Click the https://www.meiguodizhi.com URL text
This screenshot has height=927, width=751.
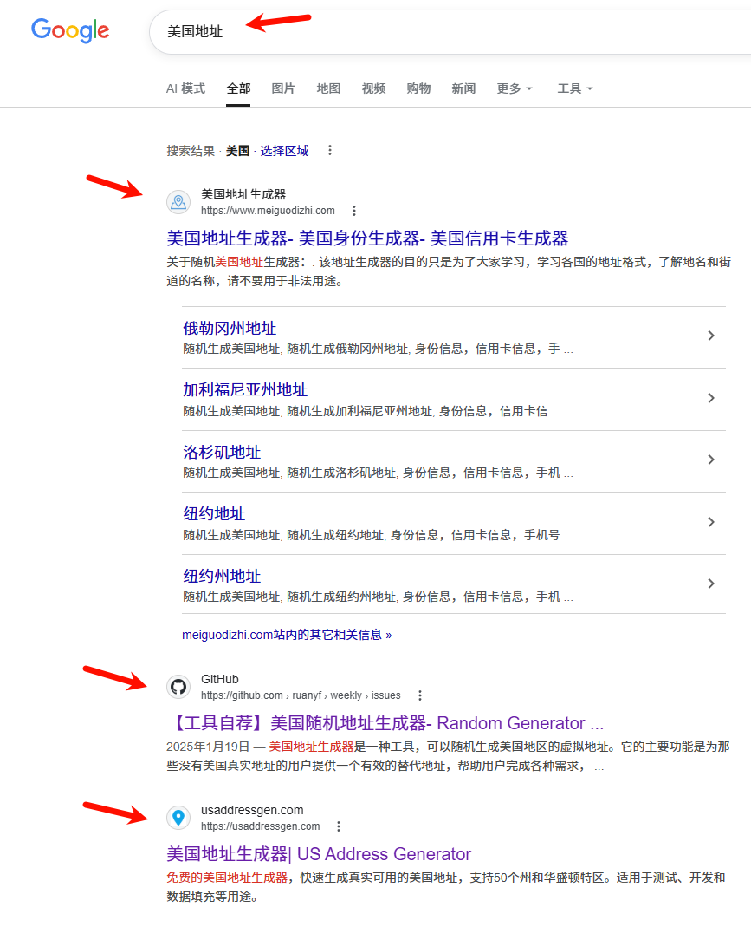pos(268,211)
